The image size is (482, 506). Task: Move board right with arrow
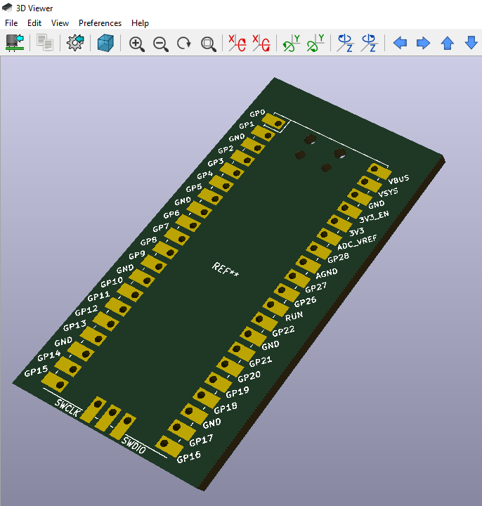click(423, 44)
